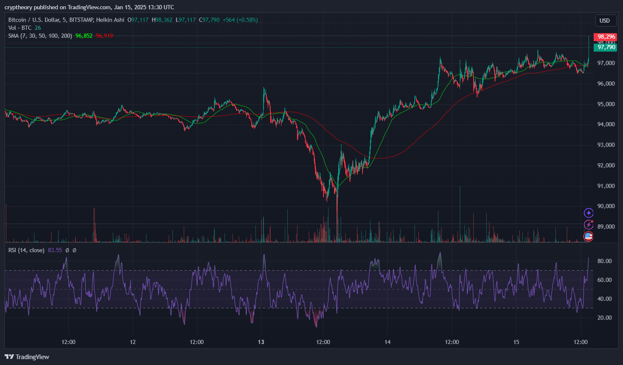
Task: Click the 40.00 RSI axis label
Action: tap(605, 299)
